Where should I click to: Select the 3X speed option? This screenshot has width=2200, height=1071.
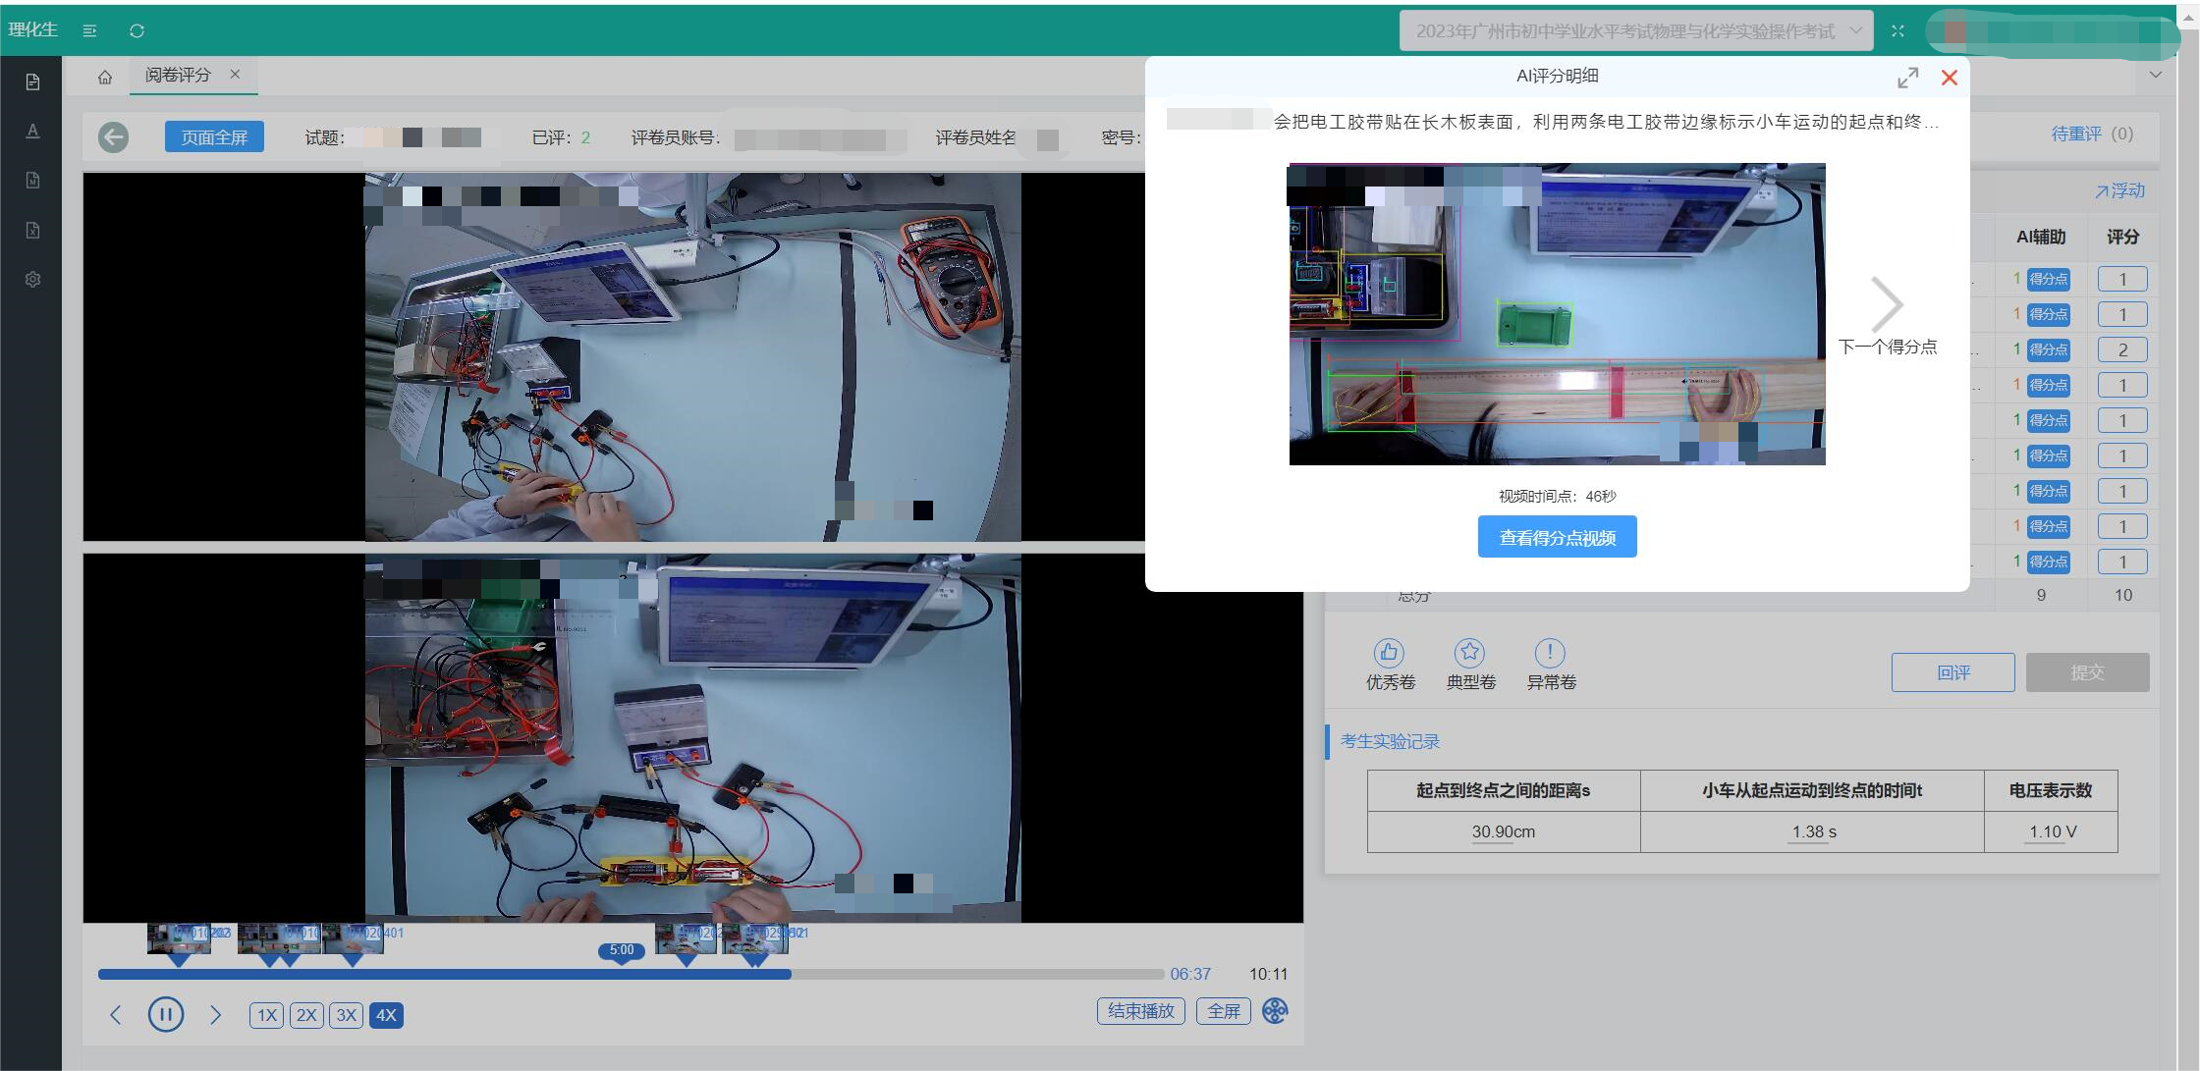click(x=346, y=1015)
